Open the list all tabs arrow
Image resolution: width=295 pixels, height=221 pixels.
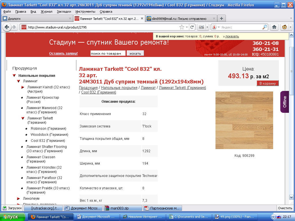(x=291, y=18)
